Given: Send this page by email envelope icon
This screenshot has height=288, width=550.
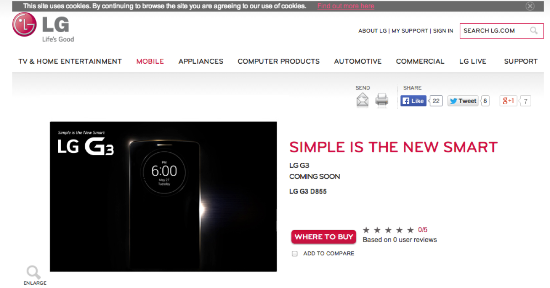Looking at the screenshot, I should pyautogui.click(x=363, y=100).
